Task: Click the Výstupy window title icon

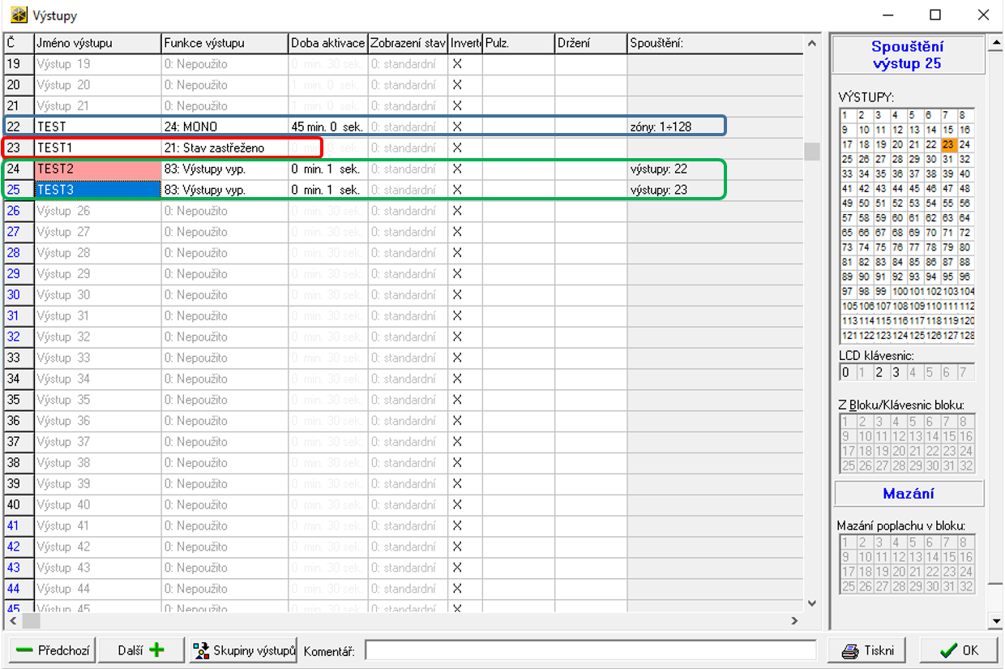Action: [x=17, y=15]
